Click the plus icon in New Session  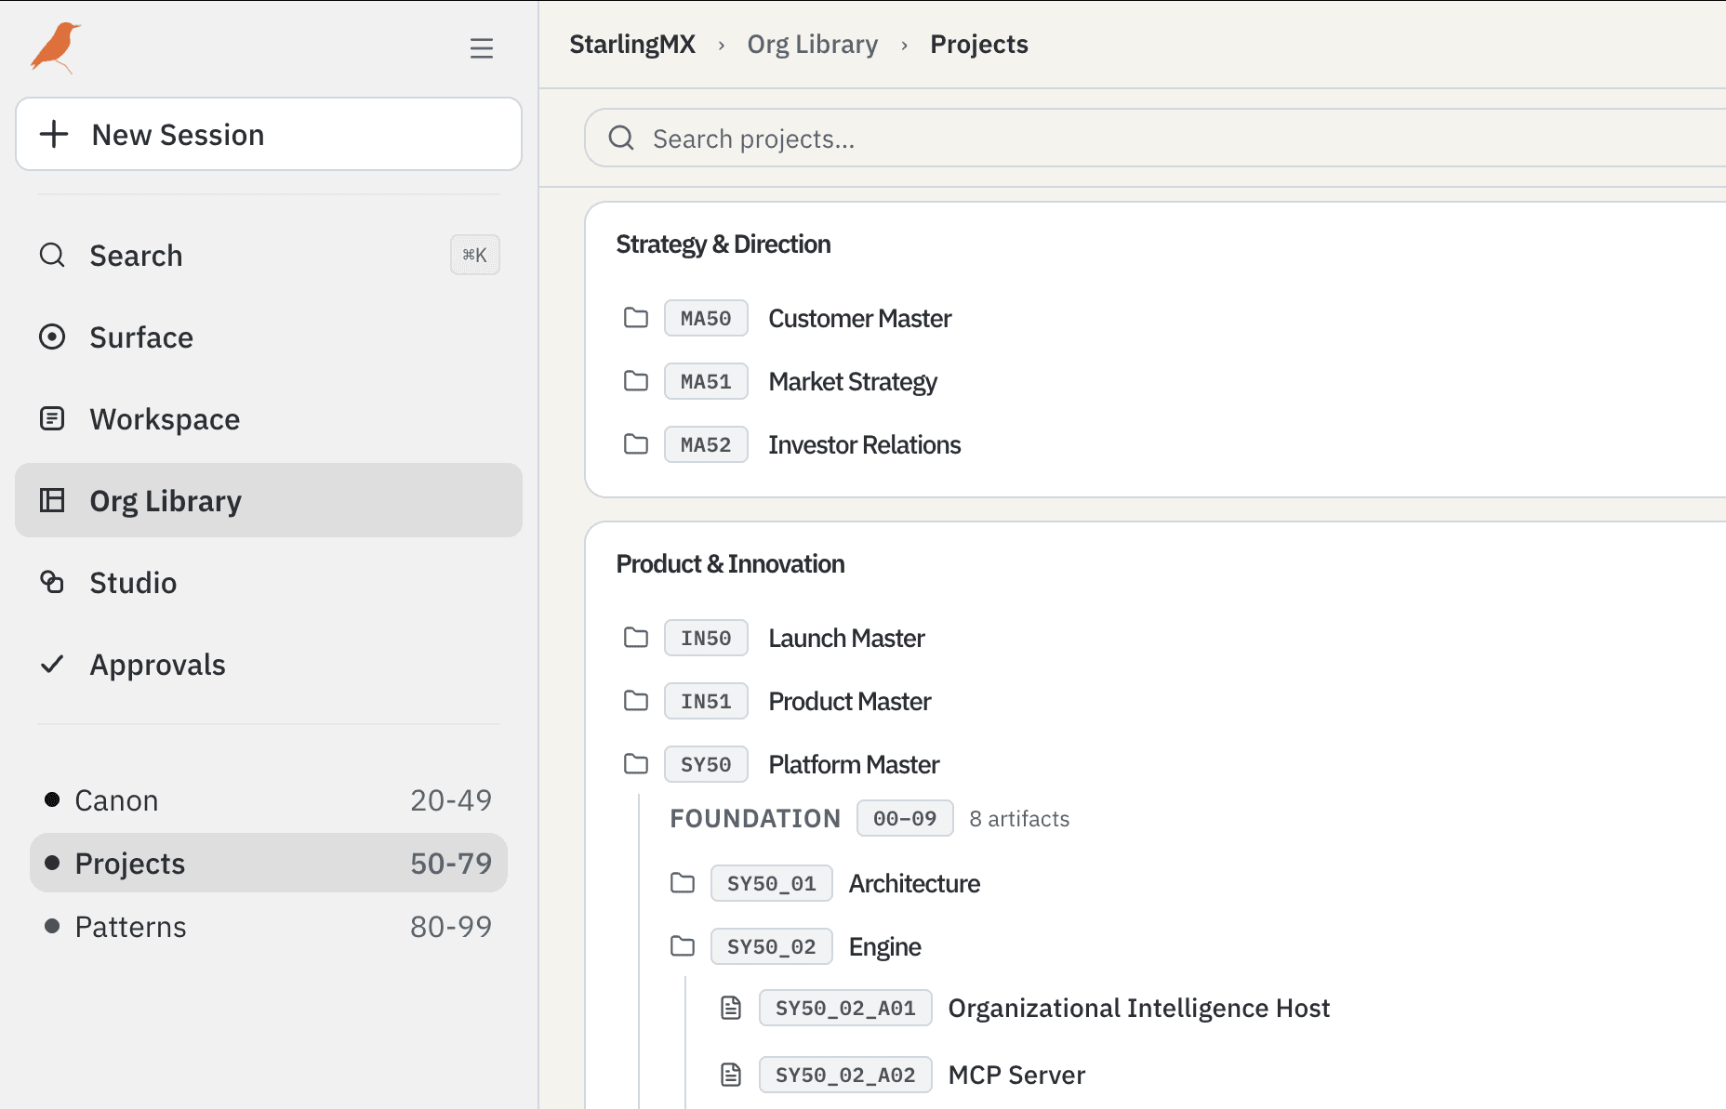[x=54, y=134]
